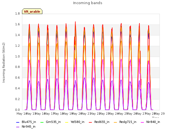
Task: Click the orange Redg715_in legend color marker
Action: [115, 122]
